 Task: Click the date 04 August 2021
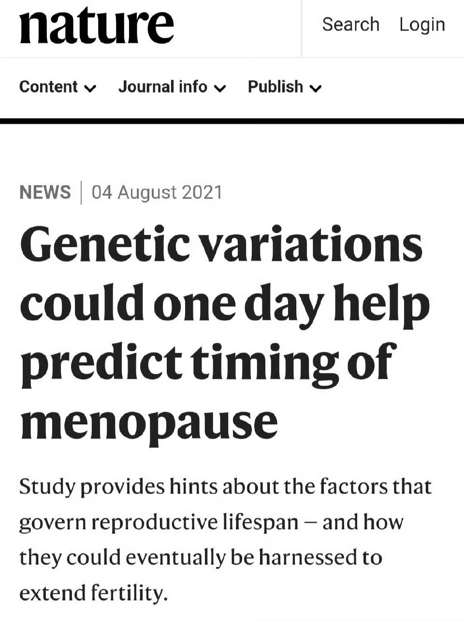click(x=157, y=192)
